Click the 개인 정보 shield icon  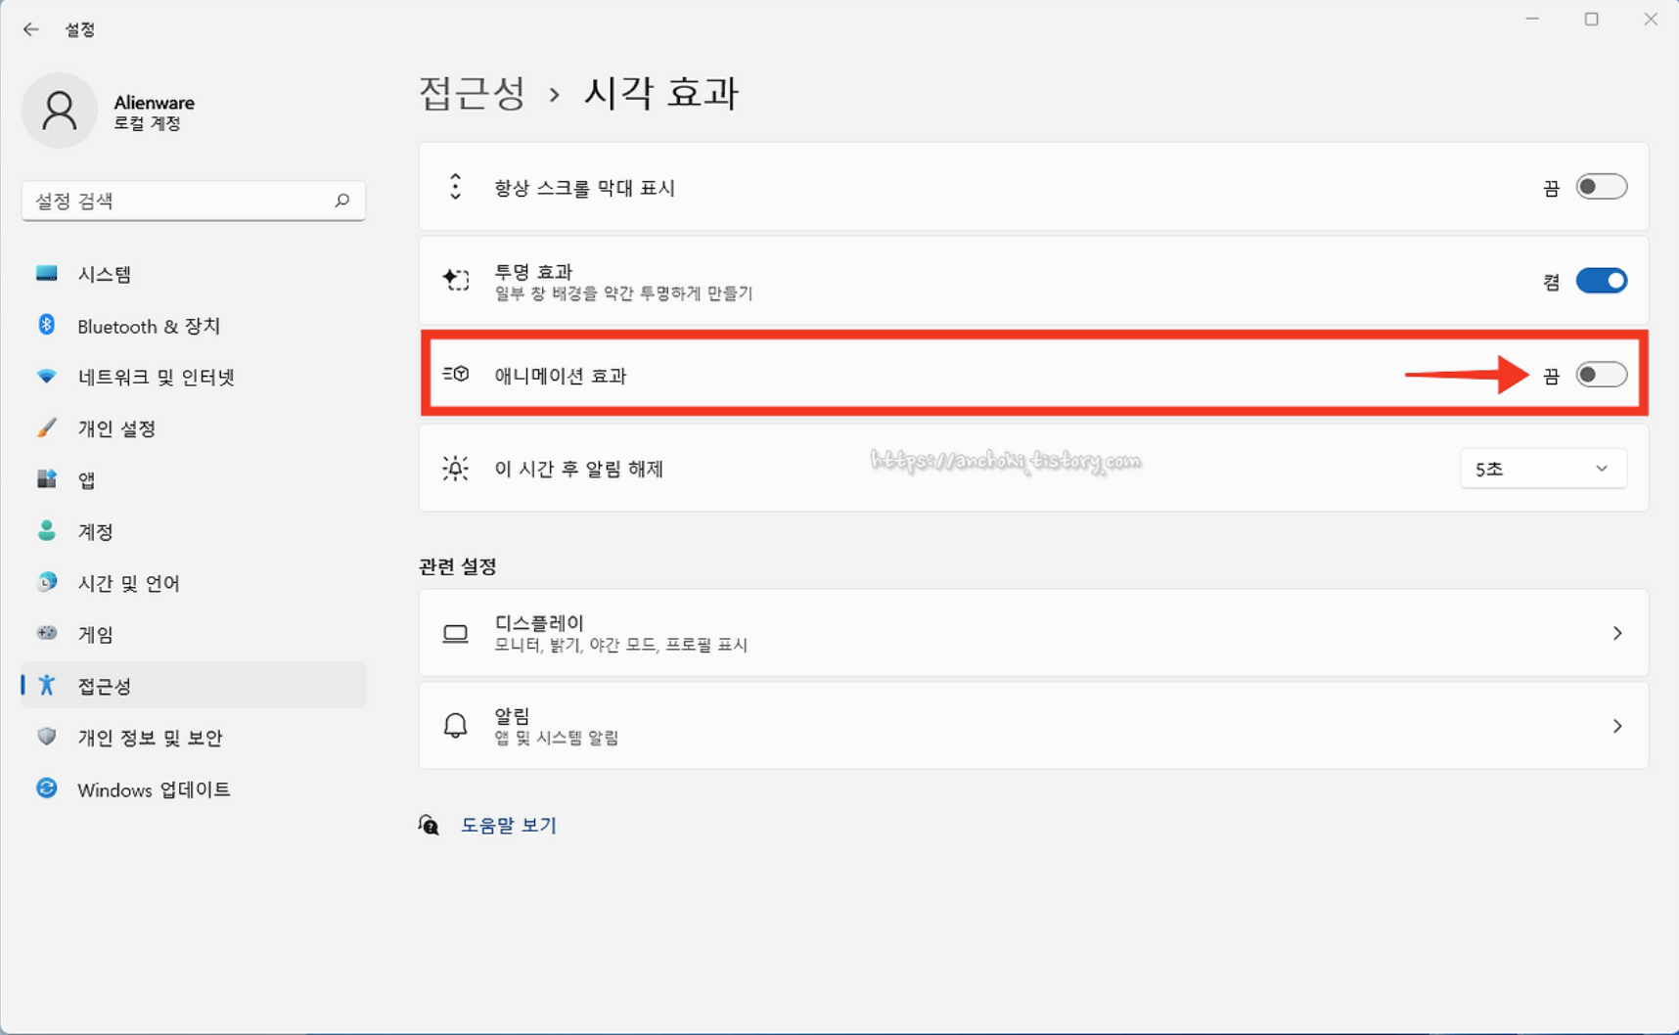click(46, 737)
